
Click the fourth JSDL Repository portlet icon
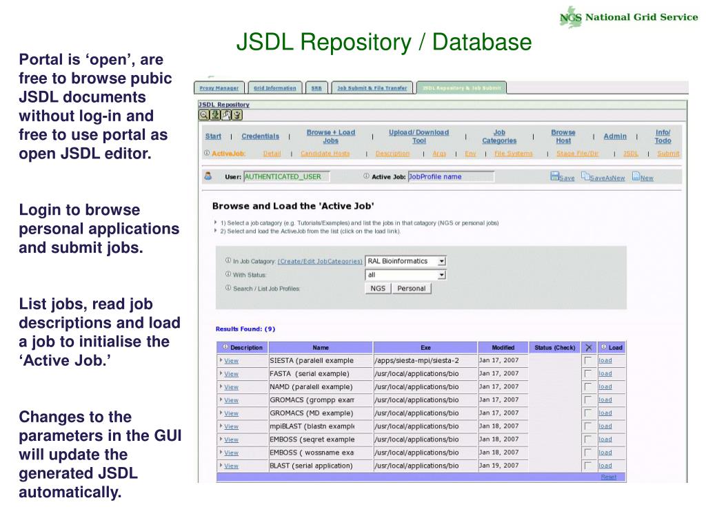click(x=237, y=115)
